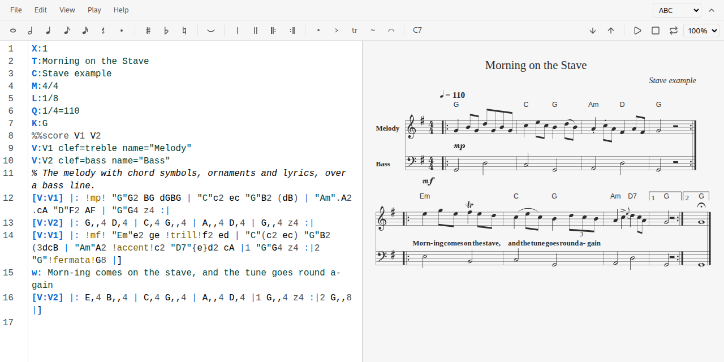Click the "Melody" staff label in the score

(388, 128)
